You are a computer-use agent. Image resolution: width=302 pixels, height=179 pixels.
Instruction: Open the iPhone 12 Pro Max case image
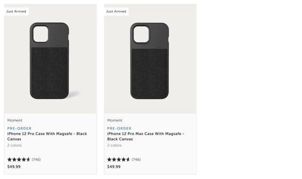150,58
